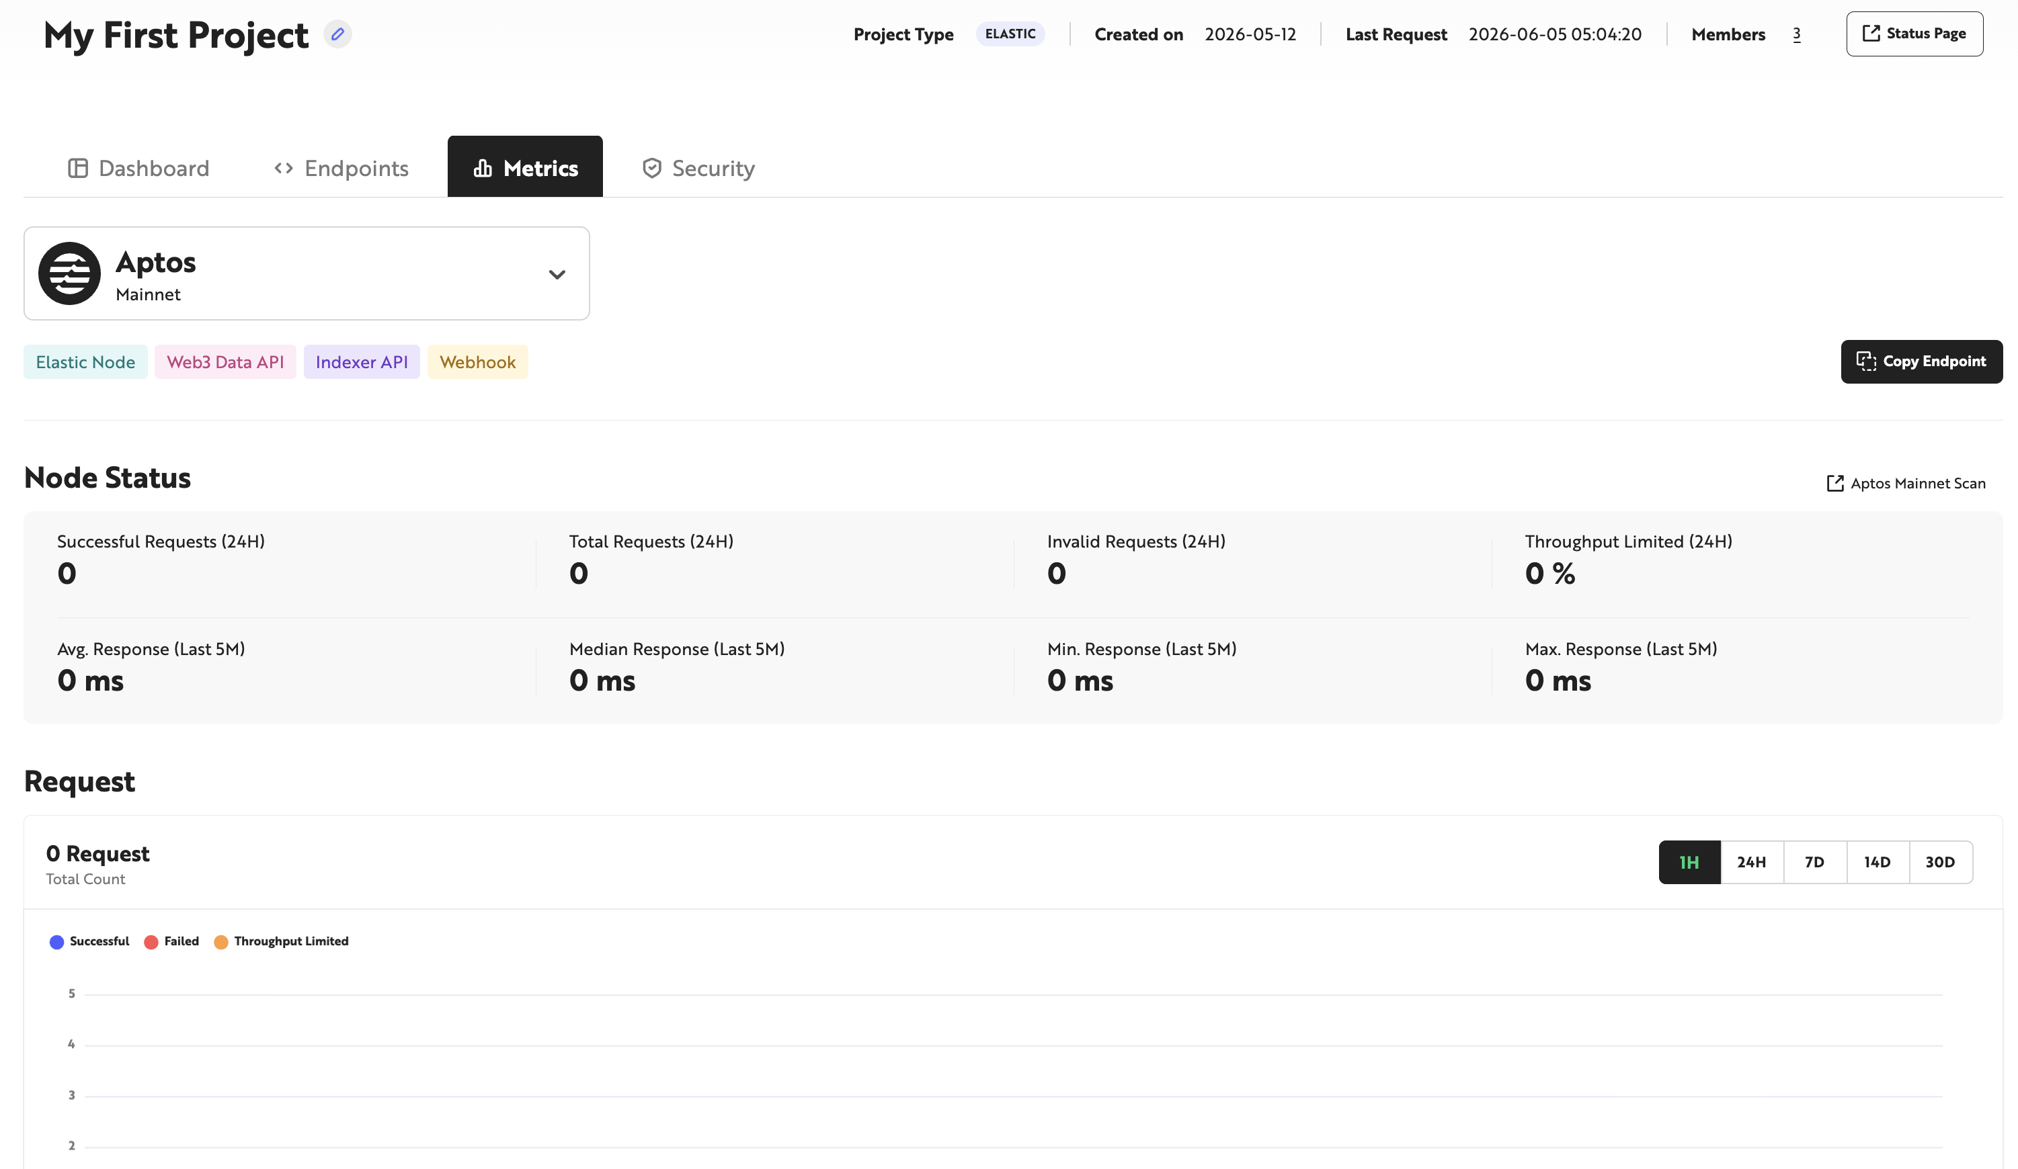
Task: Click the Metrics bar chart icon
Action: click(483, 168)
